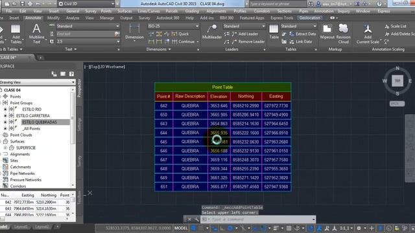
Task: Expand the Text panel flyout
Action: 71,49
